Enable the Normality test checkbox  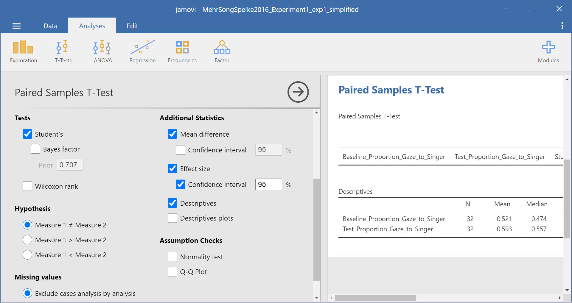pos(172,257)
